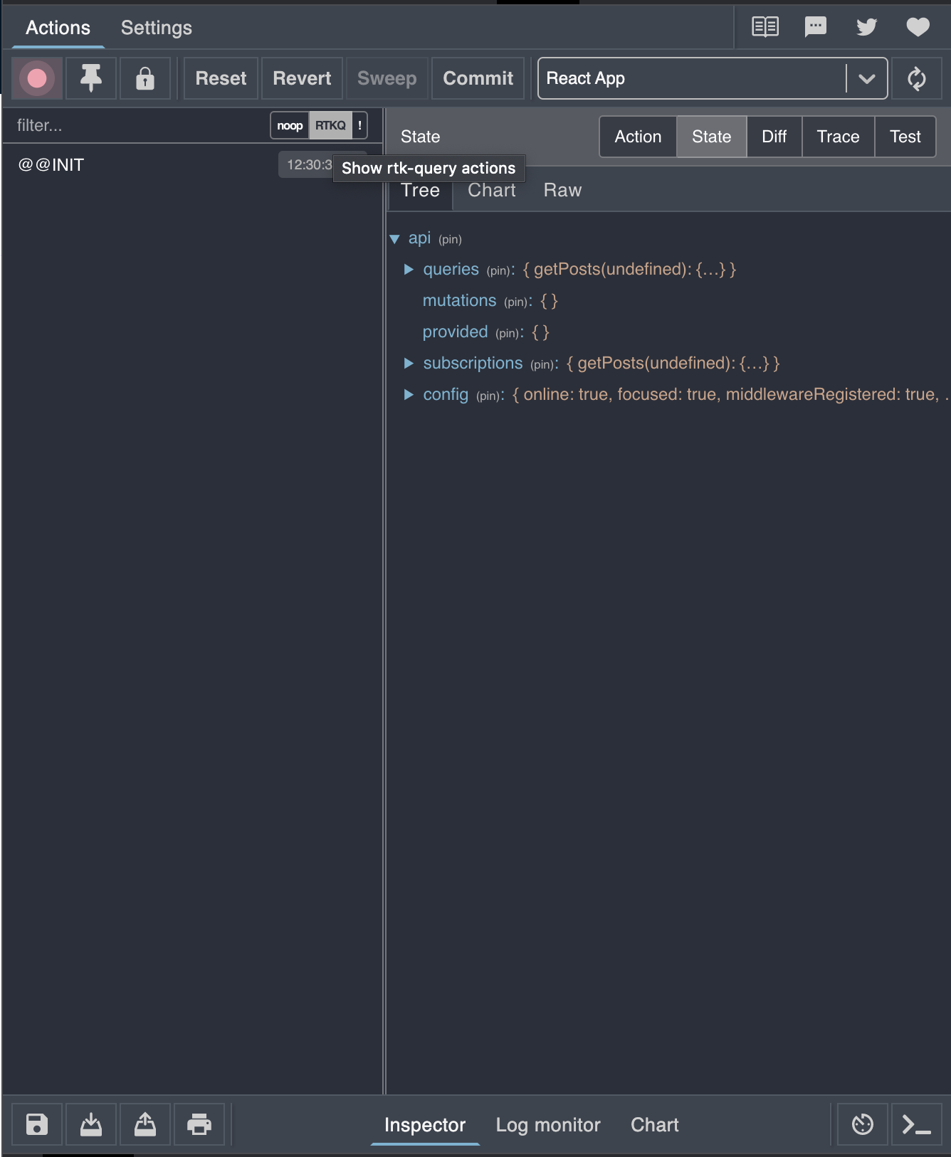Click the floppy disk save icon
951x1157 pixels.
coord(37,1124)
